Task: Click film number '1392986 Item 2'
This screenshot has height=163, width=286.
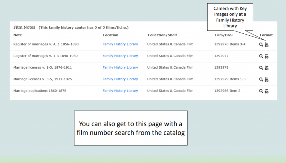Action: coord(227,91)
